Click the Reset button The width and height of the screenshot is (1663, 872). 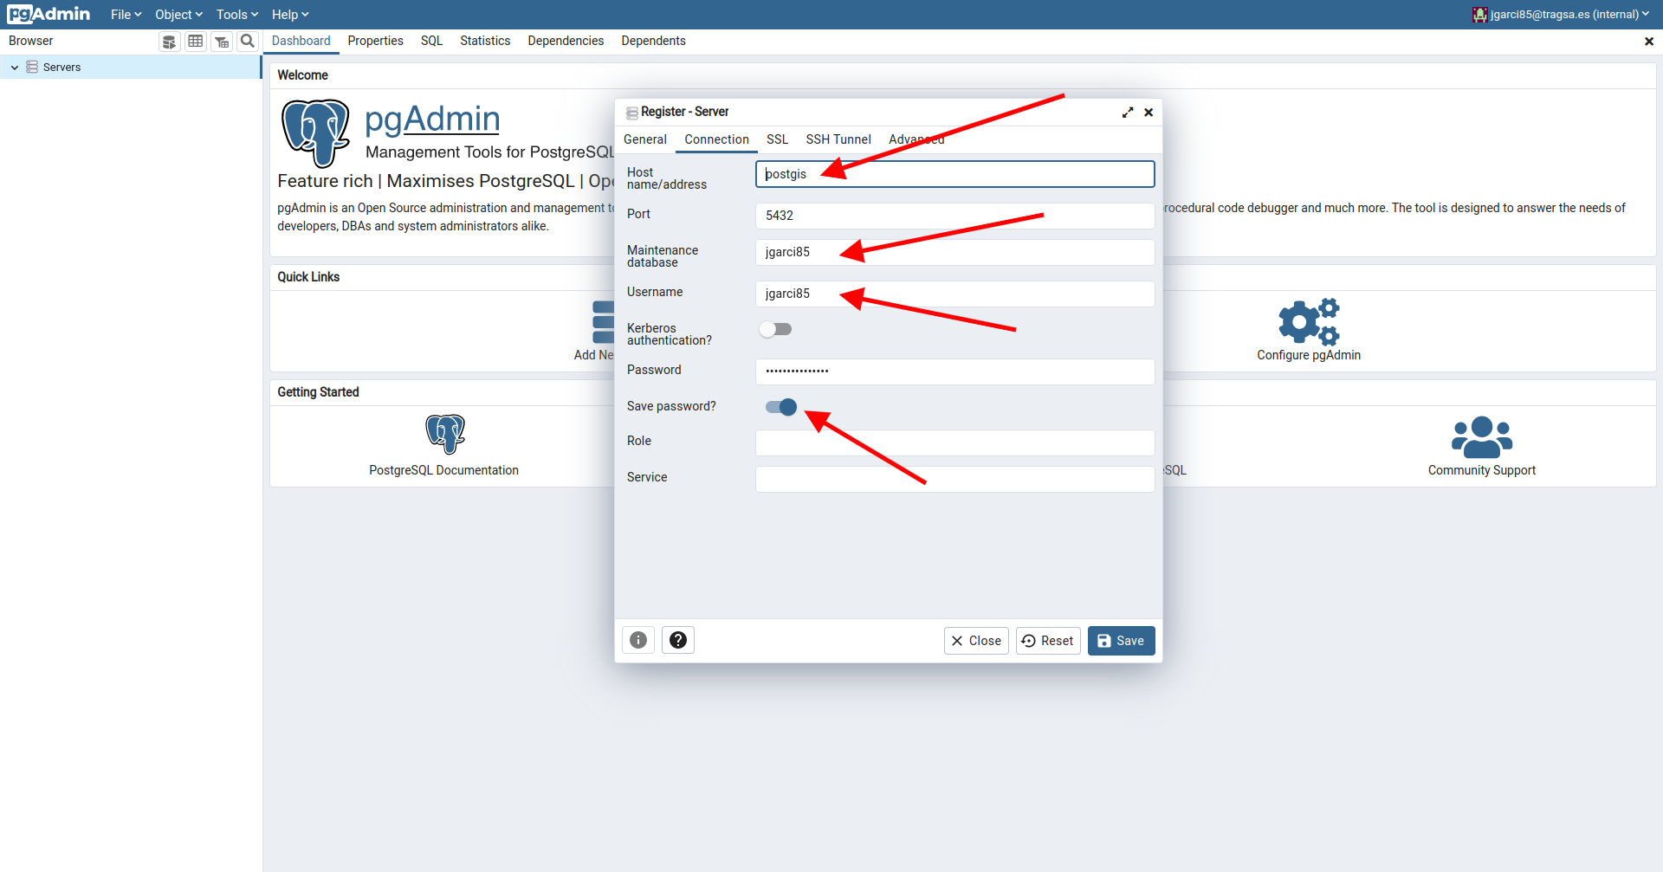coord(1048,641)
